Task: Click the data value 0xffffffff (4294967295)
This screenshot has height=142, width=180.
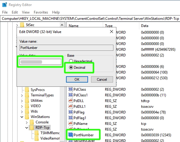Action: pyautogui.click(x=158, y=50)
